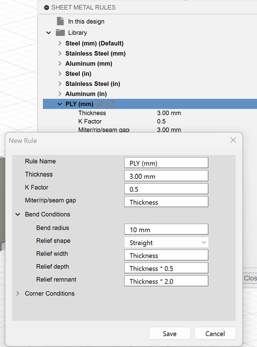Close the New Rule dialog with X

click(x=233, y=140)
